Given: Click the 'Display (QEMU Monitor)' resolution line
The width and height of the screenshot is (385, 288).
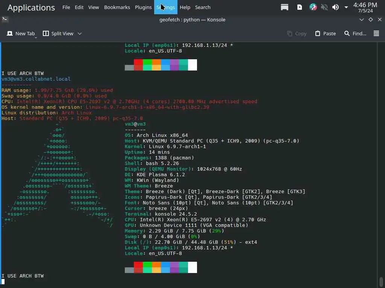Looking at the screenshot, I should [x=183, y=169].
